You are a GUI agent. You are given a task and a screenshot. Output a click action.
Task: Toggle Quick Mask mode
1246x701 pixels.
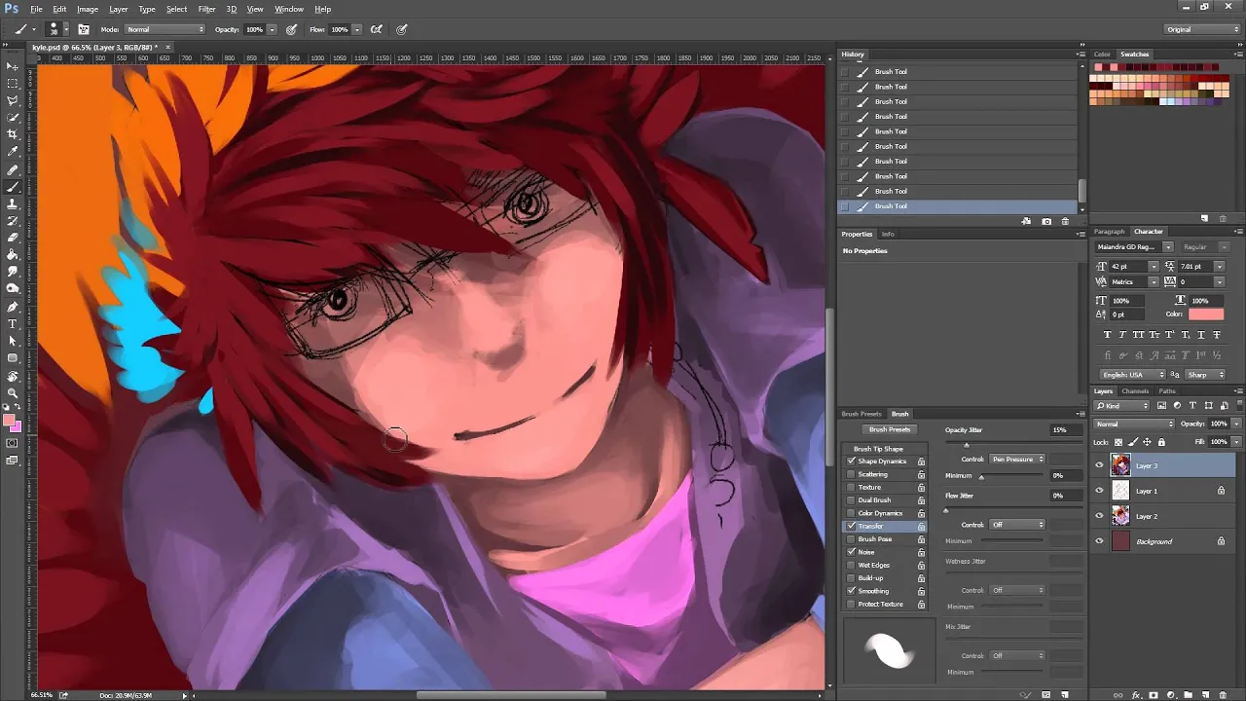click(x=13, y=444)
